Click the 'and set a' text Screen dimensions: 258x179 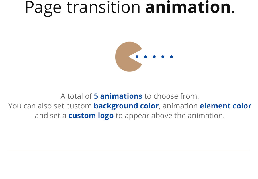coord(50,116)
